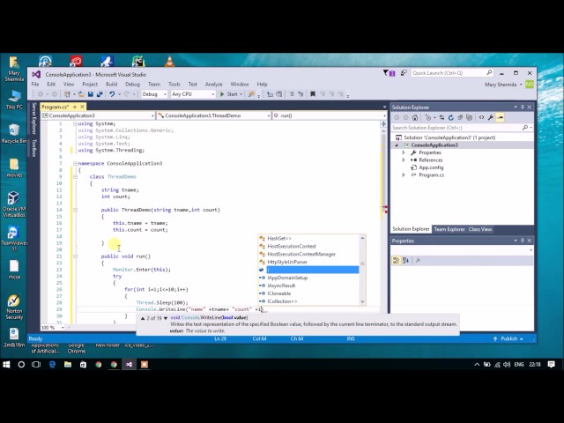This screenshot has height=423, width=564.
Task: Click the File Explorer icon on the taskbar
Action: (68, 364)
